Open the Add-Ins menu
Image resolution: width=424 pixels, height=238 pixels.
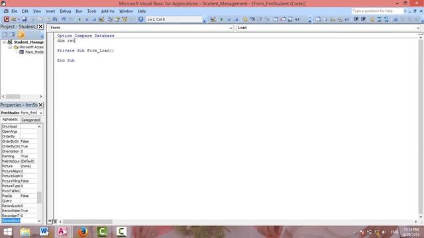point(107,11)
